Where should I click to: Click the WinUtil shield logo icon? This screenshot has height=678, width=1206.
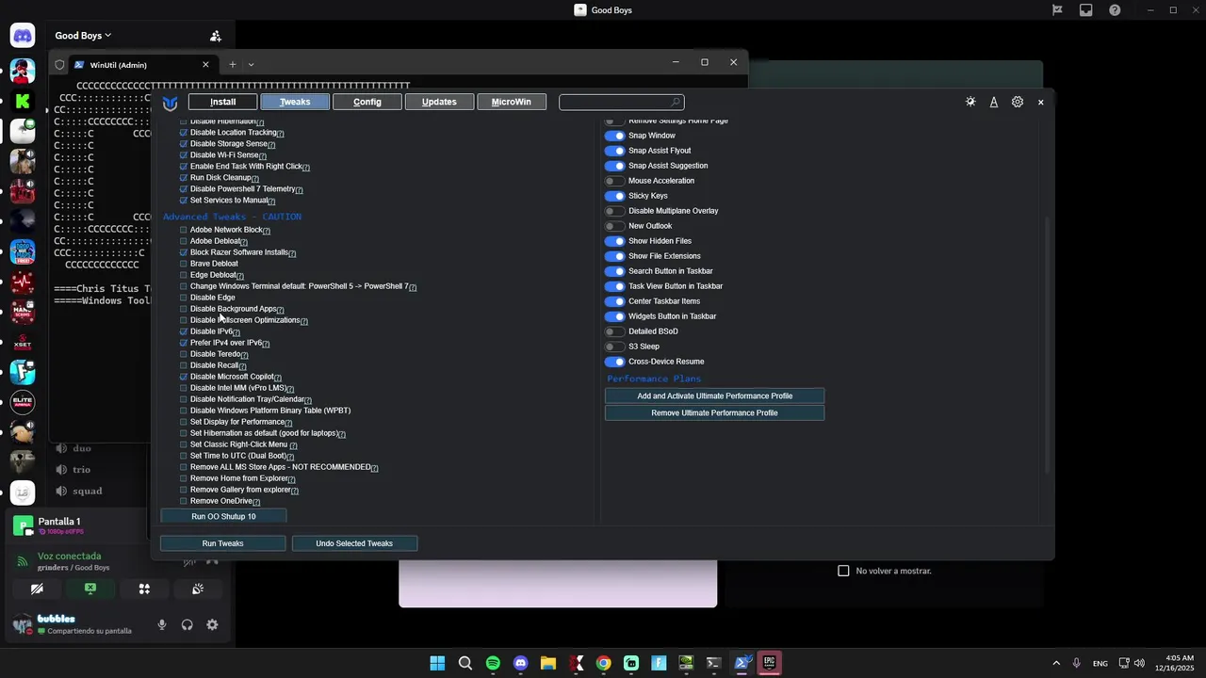(x=171, y=103)
